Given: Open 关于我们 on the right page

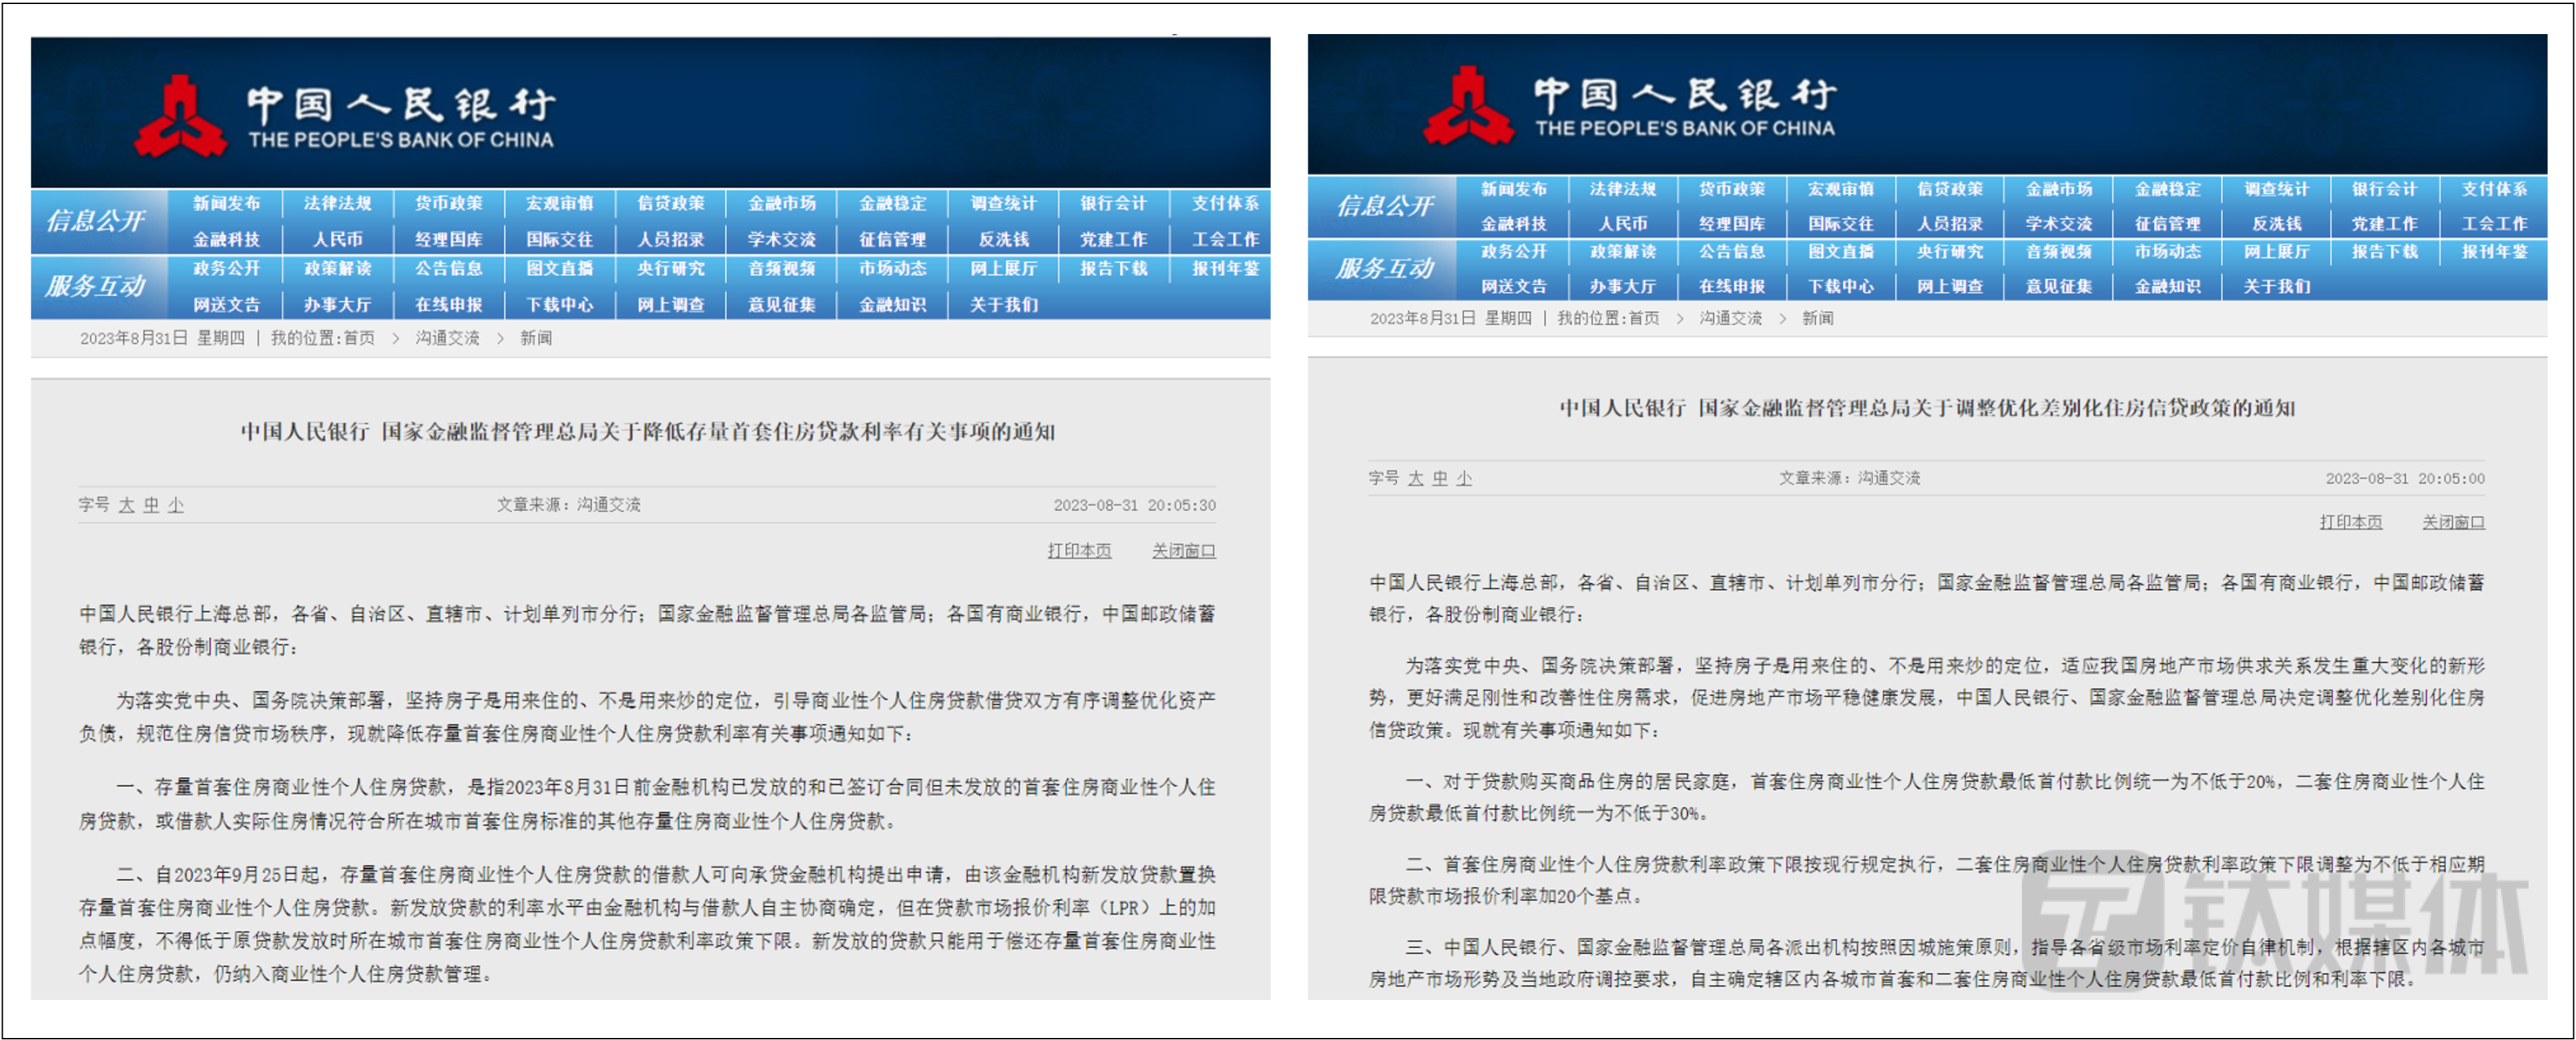Looking at the screenshot, I should (x=2276, y=286).
